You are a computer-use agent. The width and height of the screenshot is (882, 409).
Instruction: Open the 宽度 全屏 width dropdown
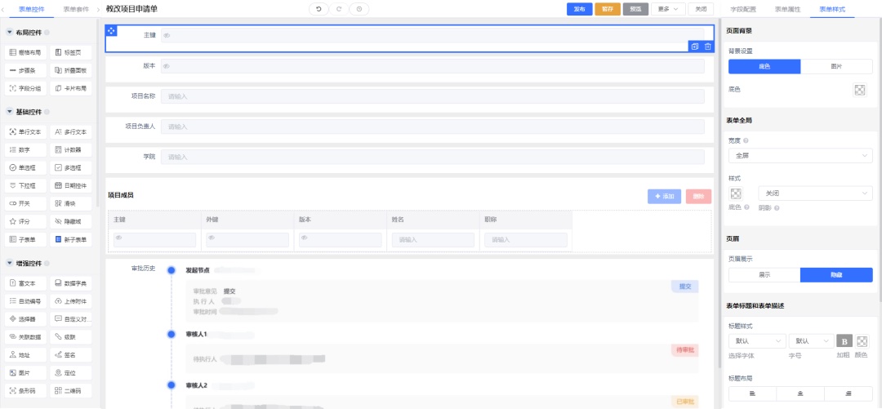(x=800, y=155)
